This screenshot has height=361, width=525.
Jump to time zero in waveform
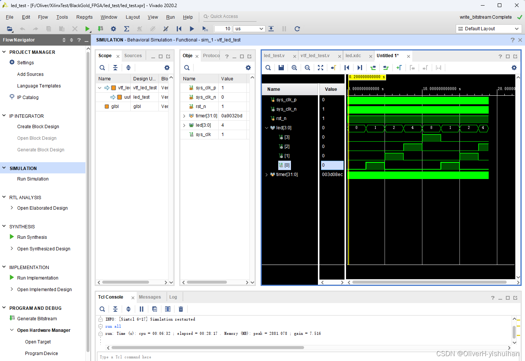347,68
